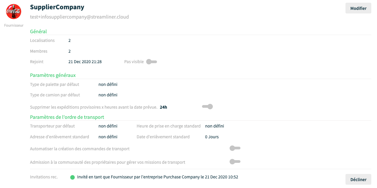377x188 pixels.
Task: Open the supplier company email address
Action: (x=80, y=17)
